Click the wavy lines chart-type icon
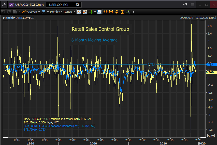 pyautogui.click(x=44, y=12)
